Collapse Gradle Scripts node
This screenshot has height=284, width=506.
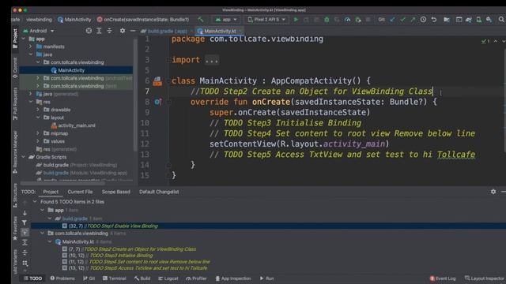click(x=24, y=157)
